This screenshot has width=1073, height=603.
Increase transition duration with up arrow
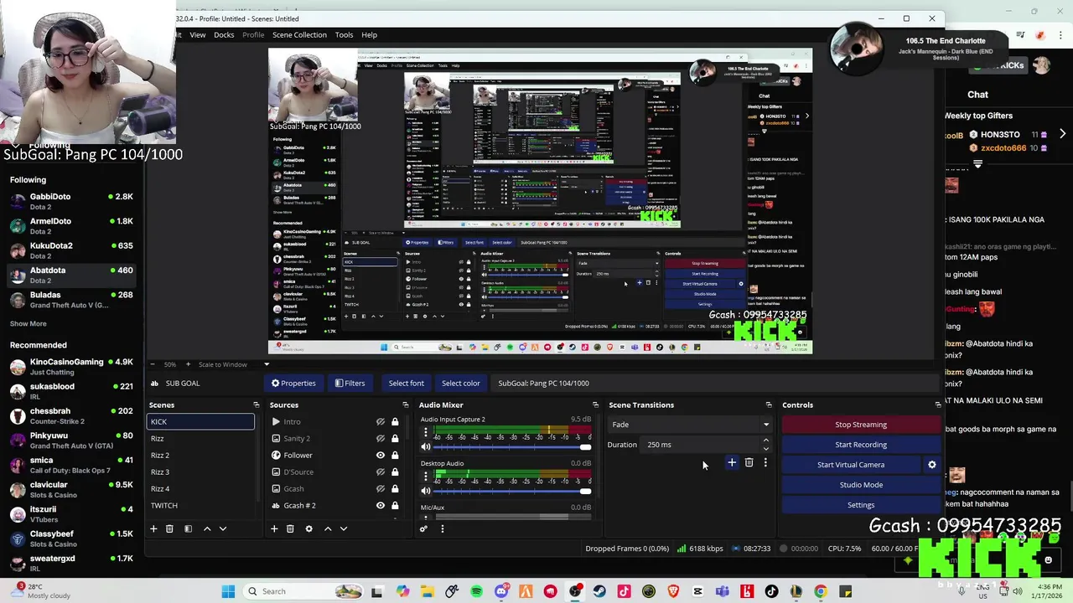click(765, 441)
